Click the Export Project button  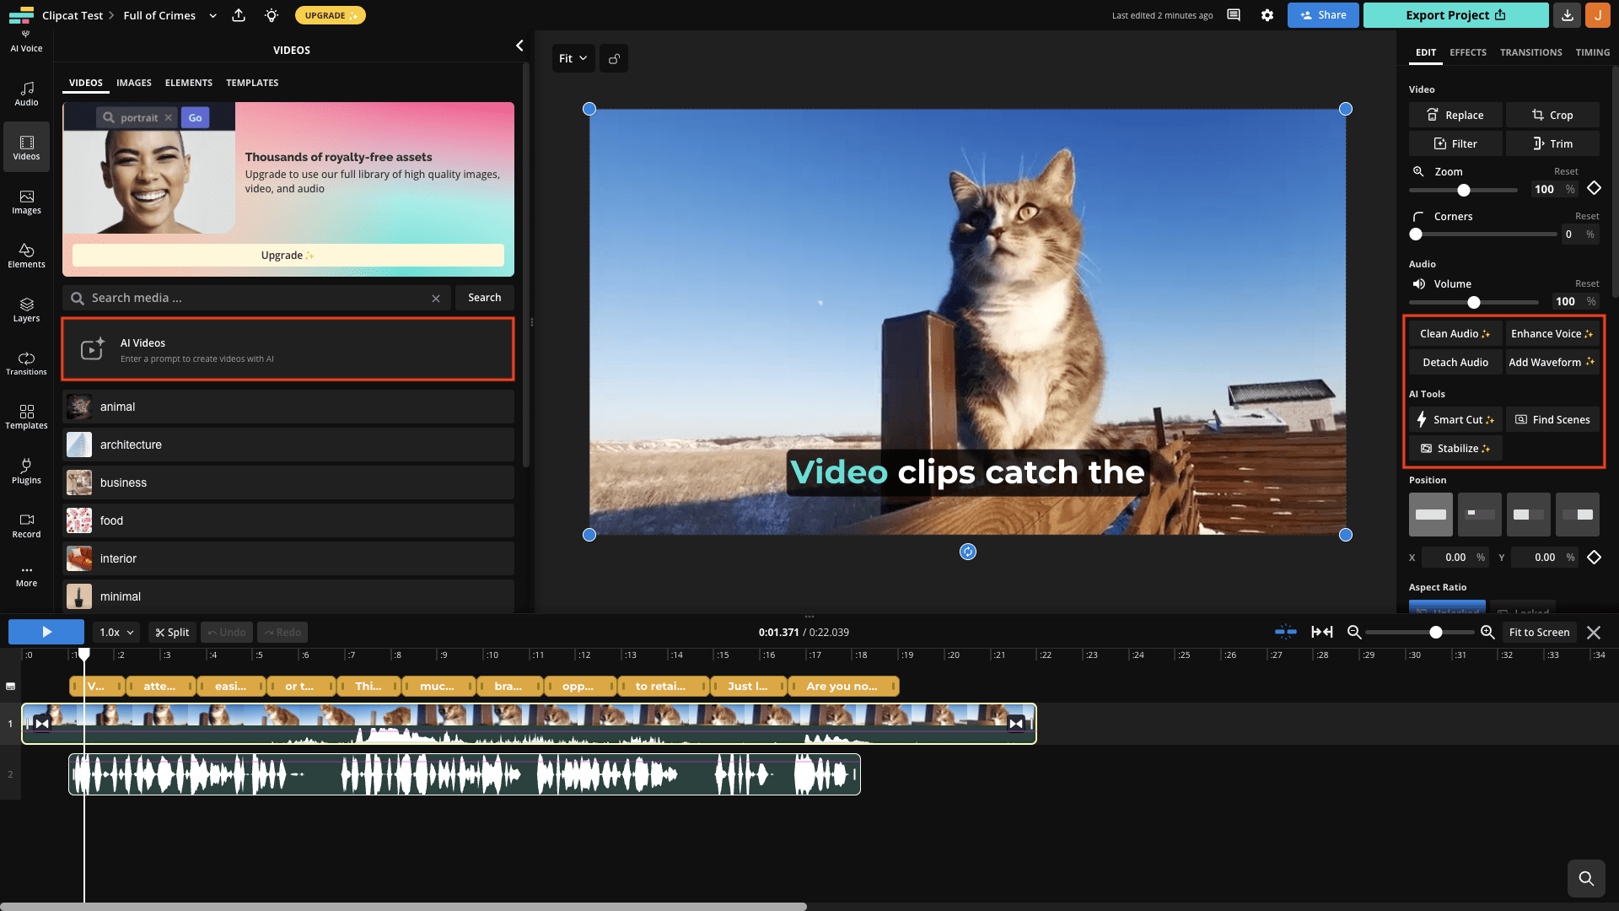[x=1455, y=15]
